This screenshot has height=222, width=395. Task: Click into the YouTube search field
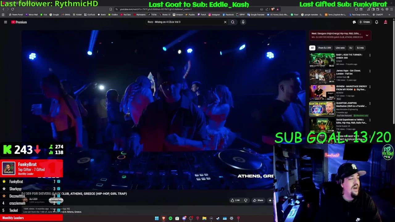point(185,22)
